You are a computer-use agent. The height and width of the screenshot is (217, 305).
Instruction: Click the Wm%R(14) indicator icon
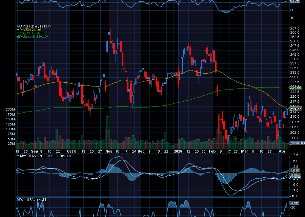[18, 200]
